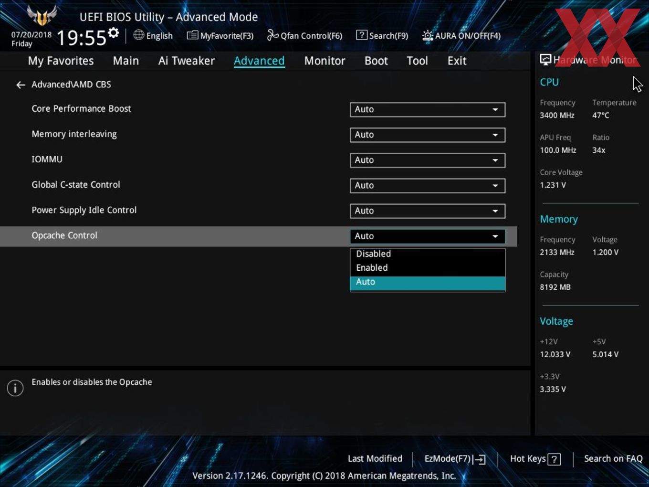Click the globe language icon
649x487 pixels.
138,35
